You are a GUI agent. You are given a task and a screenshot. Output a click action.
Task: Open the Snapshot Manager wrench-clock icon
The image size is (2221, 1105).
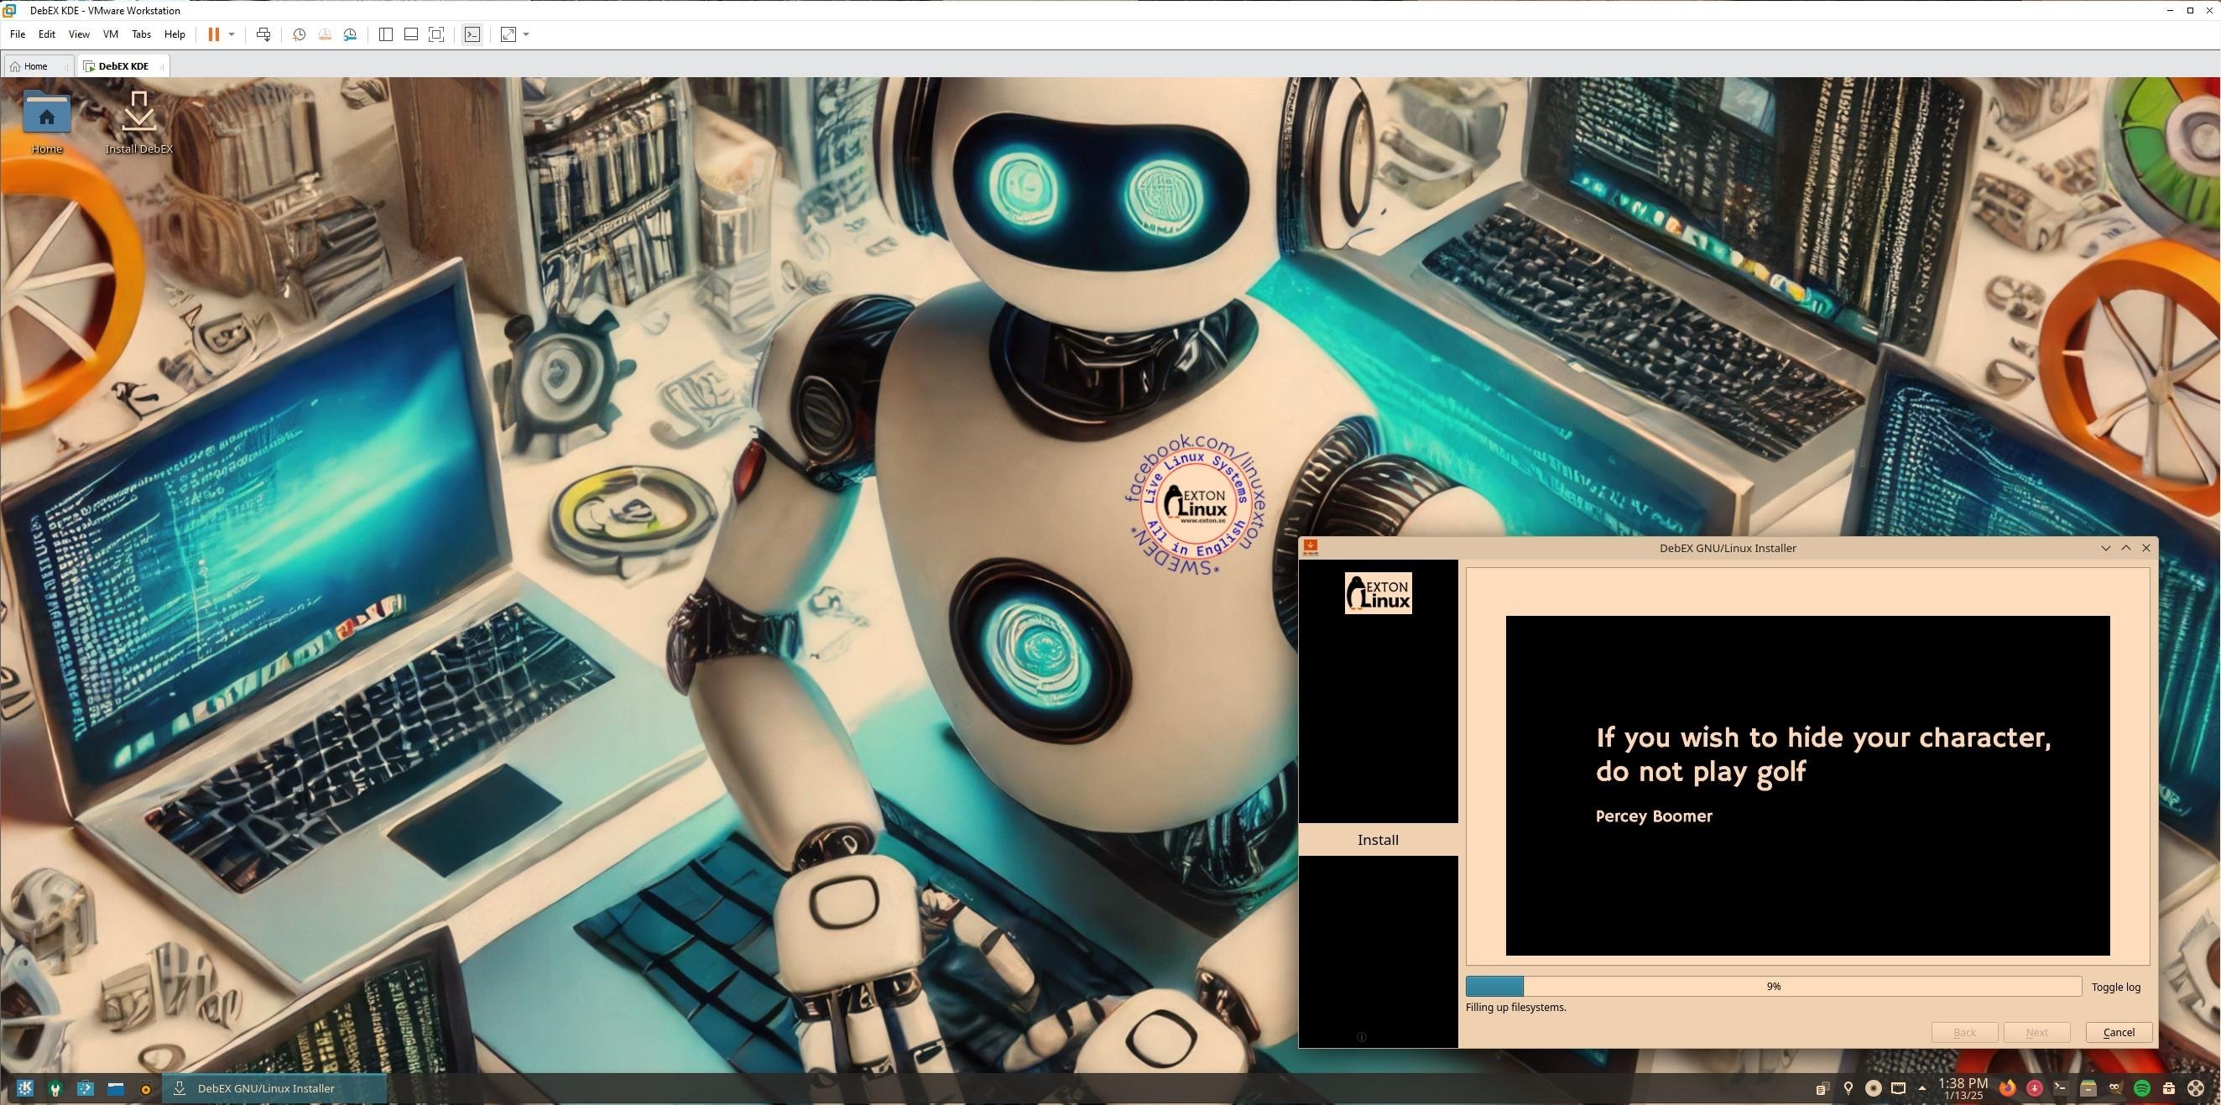pos(350,34)
